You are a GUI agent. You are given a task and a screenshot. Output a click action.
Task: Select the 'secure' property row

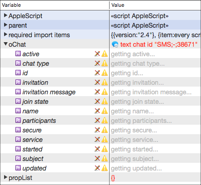click(x=55, y=130)
